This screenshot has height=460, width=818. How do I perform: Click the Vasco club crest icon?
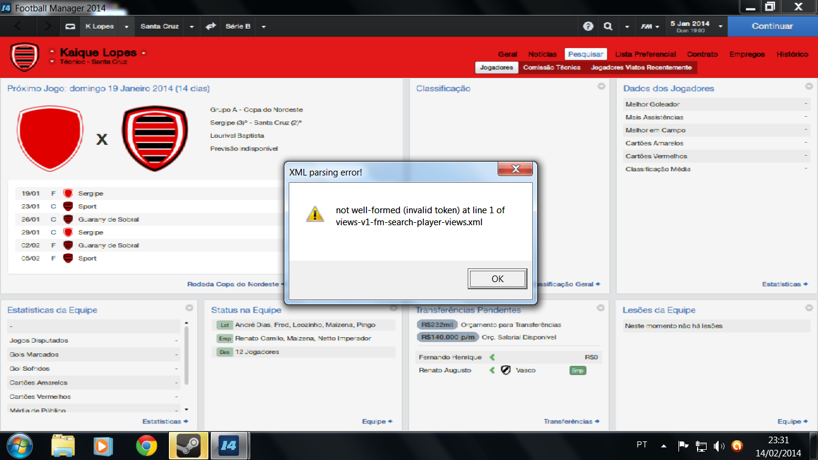[x=505, y=370]
